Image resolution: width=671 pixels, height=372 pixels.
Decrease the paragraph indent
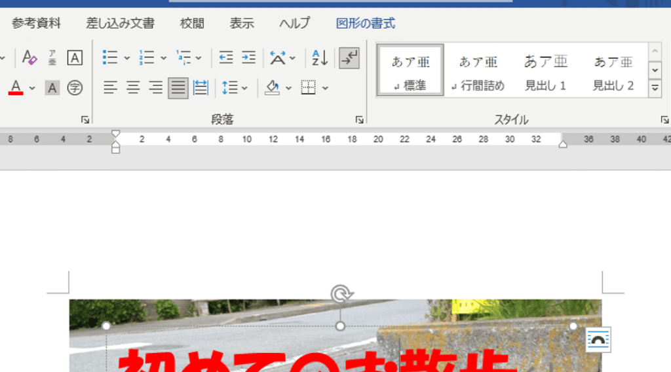pos(226,58)
